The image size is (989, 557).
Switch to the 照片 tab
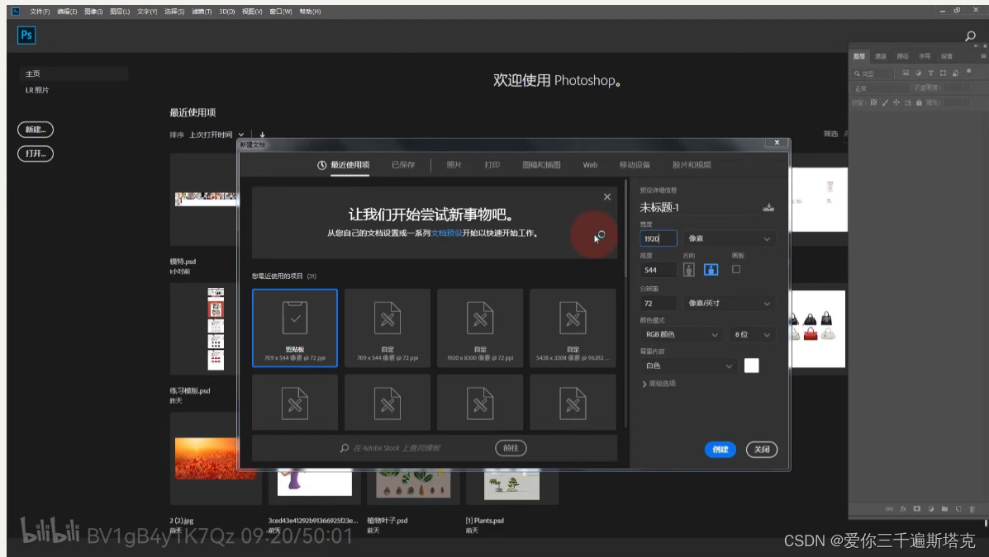pyautogui.click(x=454, y=165)
